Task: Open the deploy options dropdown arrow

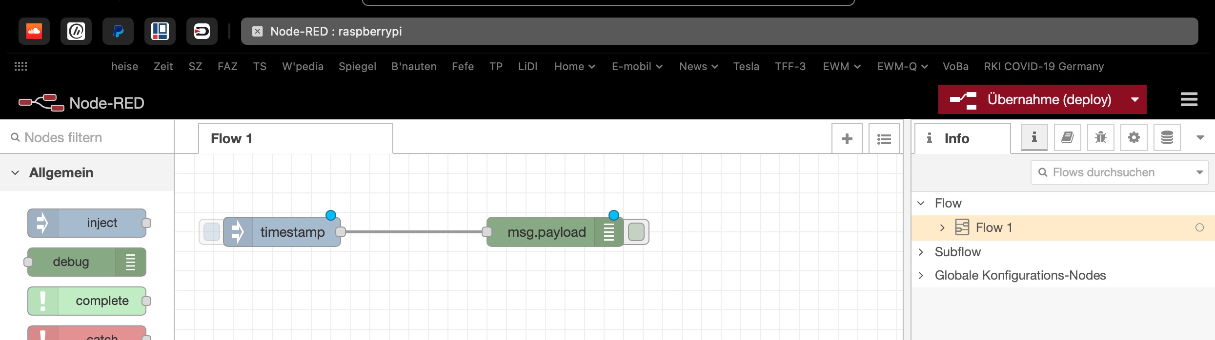Action: tap(1135, 99)
